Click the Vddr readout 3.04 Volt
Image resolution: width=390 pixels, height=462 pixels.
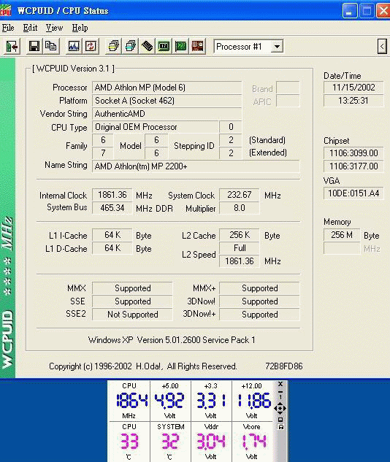(x=211, y=442)
